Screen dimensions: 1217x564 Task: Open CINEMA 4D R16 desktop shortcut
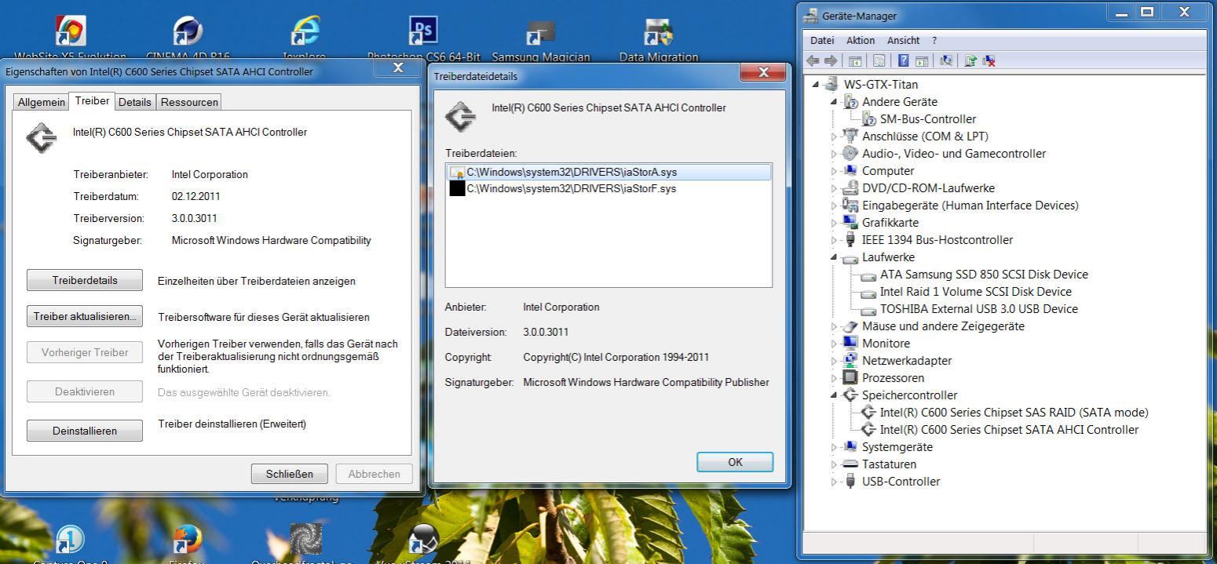188,32
